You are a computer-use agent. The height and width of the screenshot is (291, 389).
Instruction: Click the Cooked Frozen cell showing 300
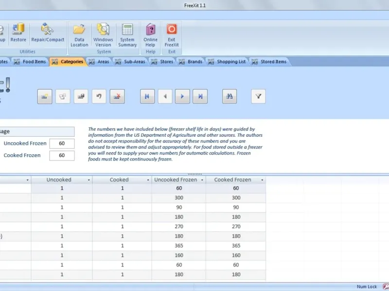tap(236, 198)
